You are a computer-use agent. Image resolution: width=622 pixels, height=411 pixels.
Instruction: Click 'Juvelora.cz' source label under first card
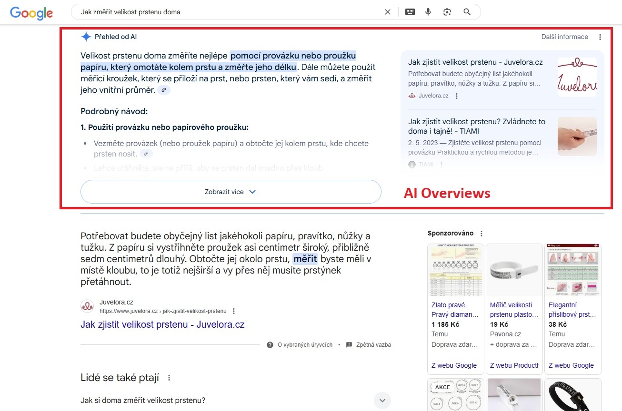coord(433,96)
